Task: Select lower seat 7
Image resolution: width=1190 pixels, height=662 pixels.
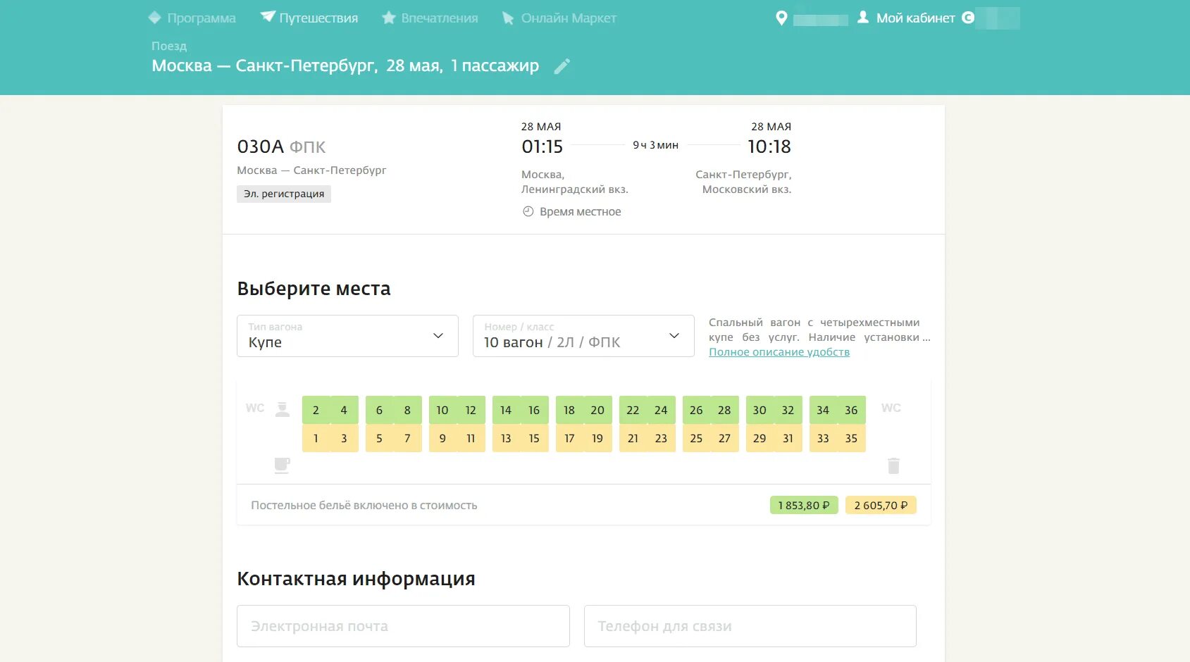Action: pos(407,438)
